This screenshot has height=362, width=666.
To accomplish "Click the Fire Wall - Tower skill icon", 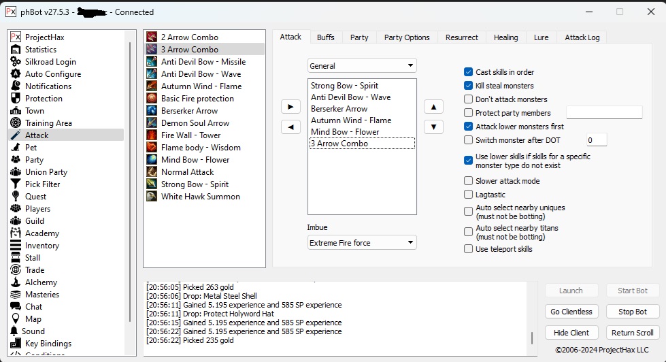I will coord(152,135).
